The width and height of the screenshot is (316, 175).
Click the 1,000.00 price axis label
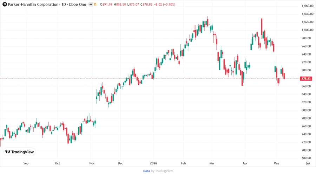pos(307,30)
